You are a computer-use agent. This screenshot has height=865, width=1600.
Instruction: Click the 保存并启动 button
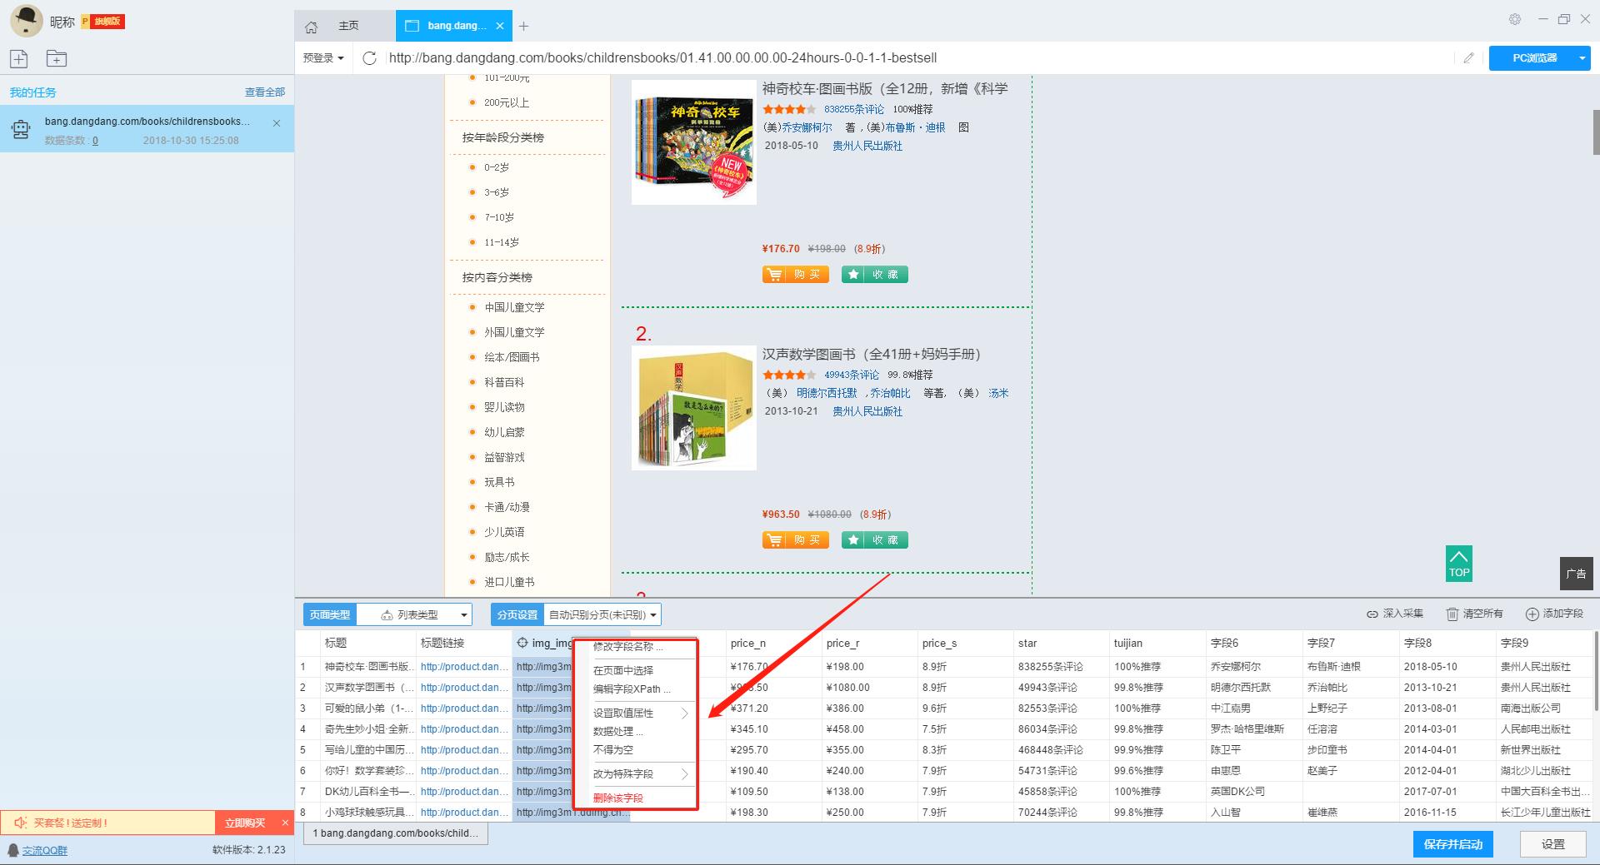(1452, 843)
